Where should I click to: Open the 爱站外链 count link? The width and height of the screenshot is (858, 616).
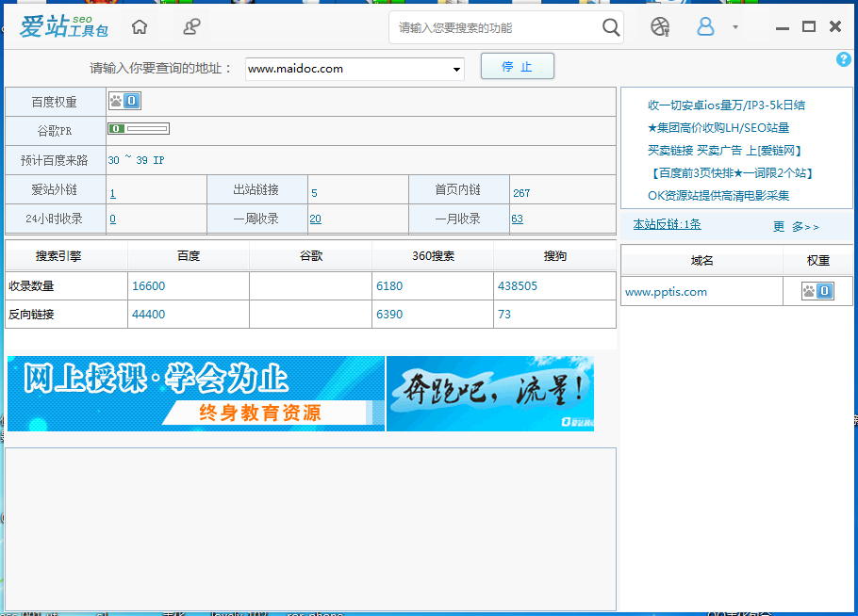[113, 193]
